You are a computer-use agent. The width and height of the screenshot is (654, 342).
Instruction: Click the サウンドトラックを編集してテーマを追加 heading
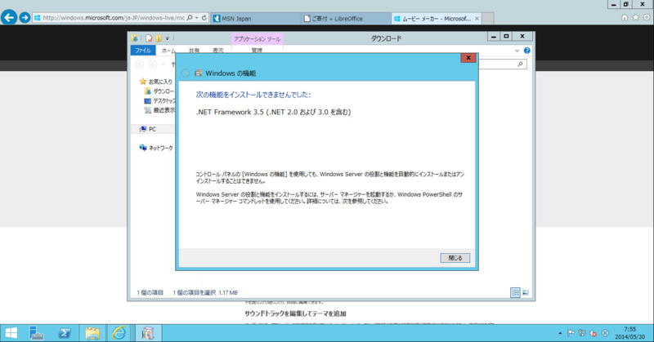[295, 313]
